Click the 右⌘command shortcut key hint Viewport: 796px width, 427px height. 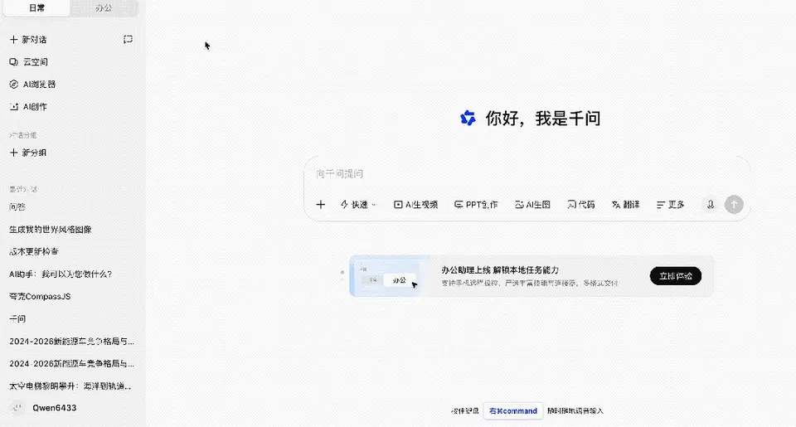coord(512,410)
